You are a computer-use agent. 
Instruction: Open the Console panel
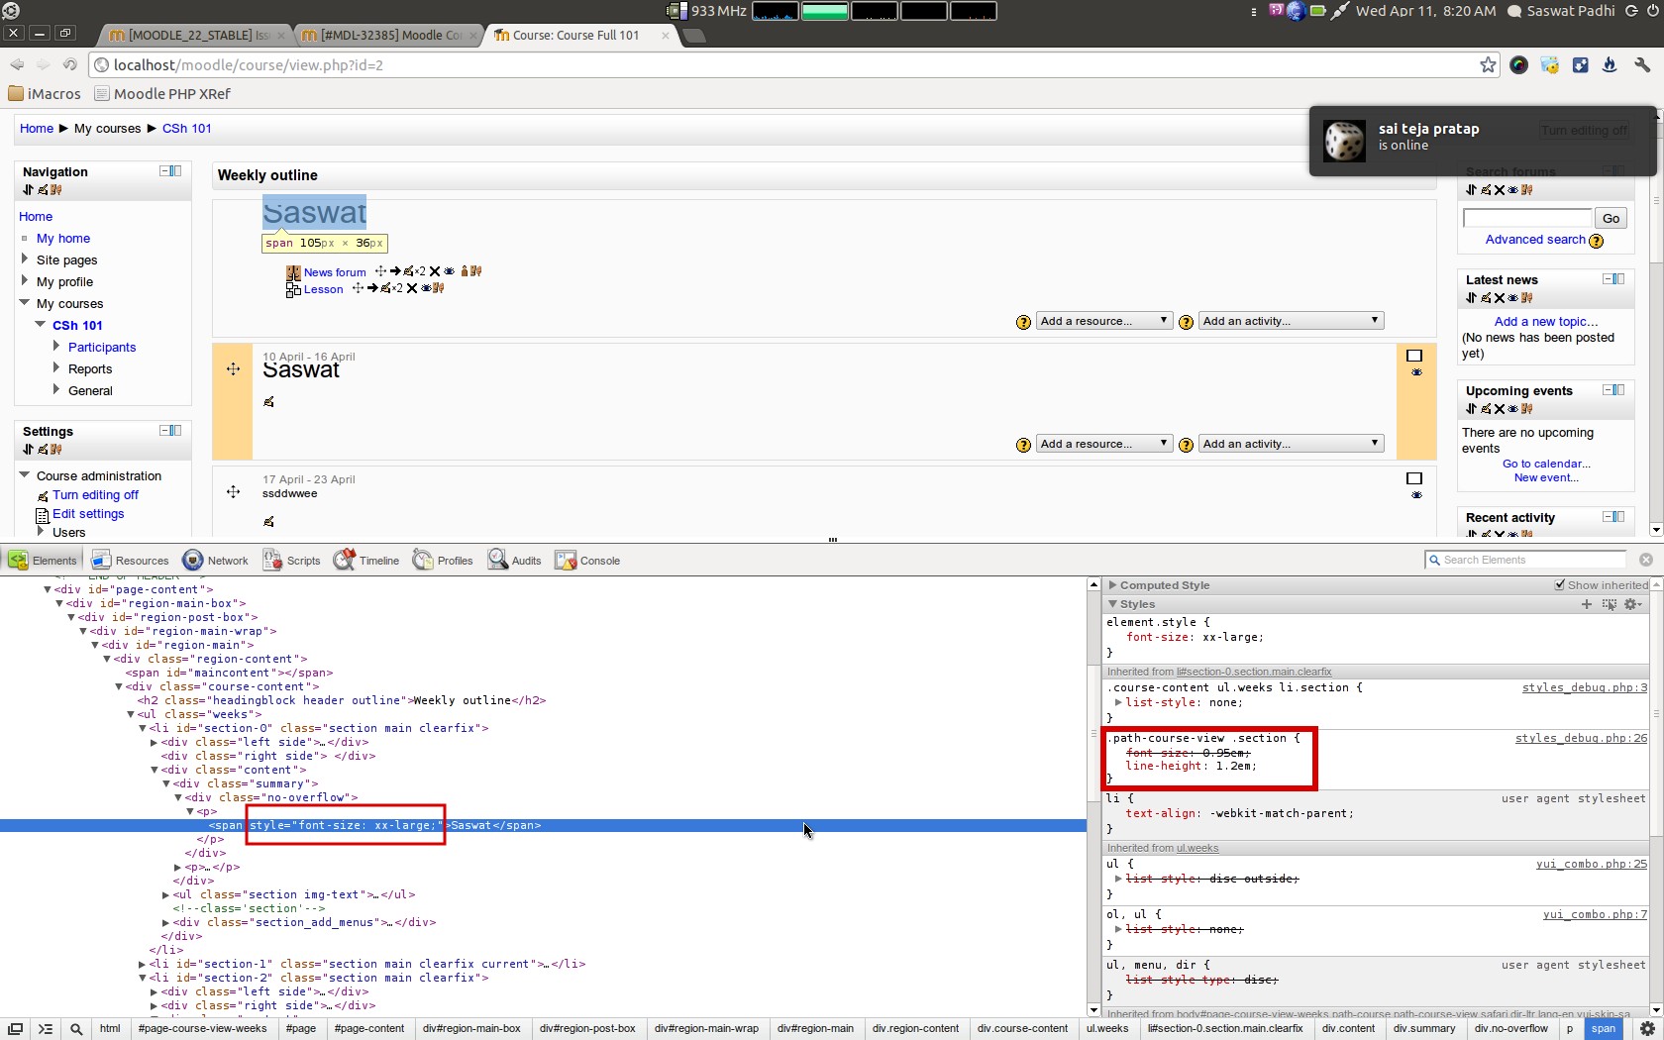(587, 561)
